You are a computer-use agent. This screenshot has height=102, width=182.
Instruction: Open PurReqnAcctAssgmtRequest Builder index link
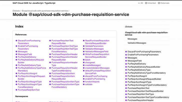(31, 78)
